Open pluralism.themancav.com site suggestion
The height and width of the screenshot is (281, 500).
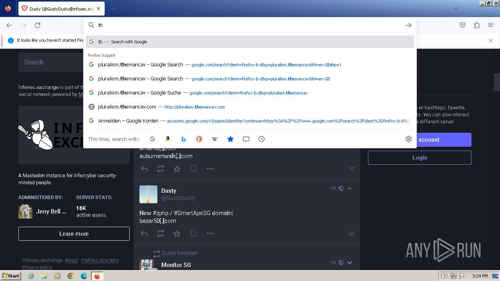coord(250,107)
